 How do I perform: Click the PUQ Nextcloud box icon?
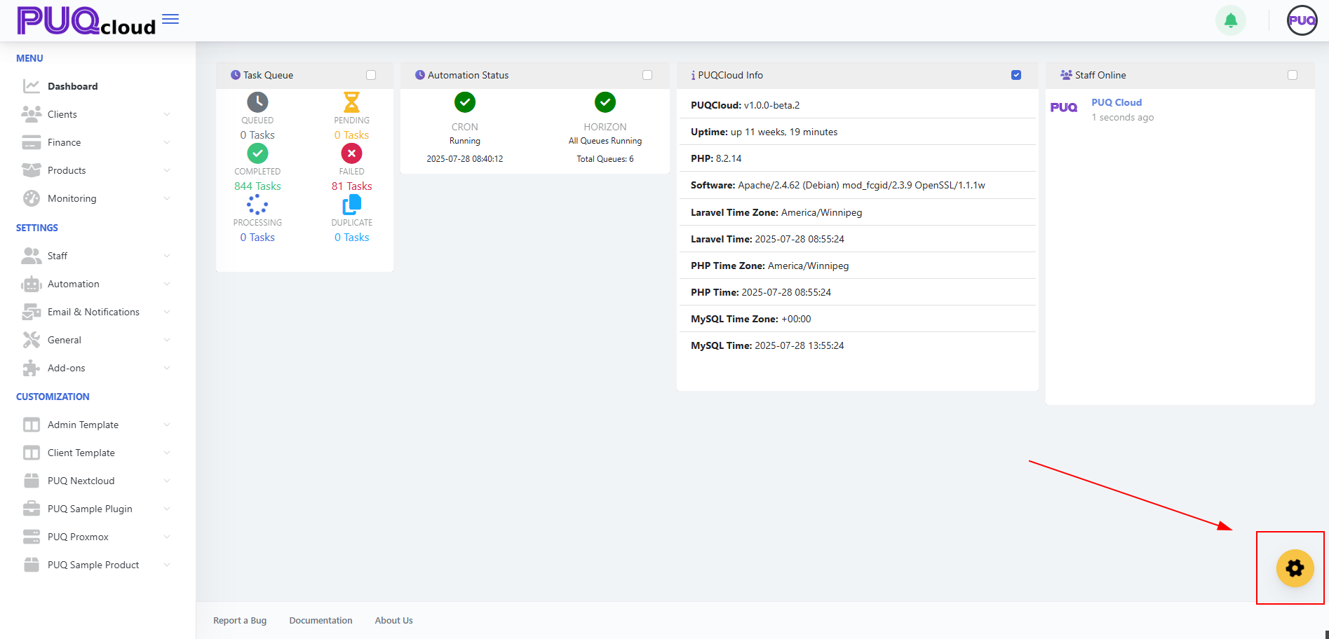click(32, 481)
